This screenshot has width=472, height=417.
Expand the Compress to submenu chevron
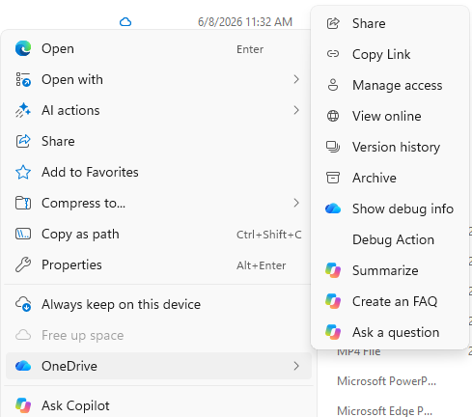point(296,203)
